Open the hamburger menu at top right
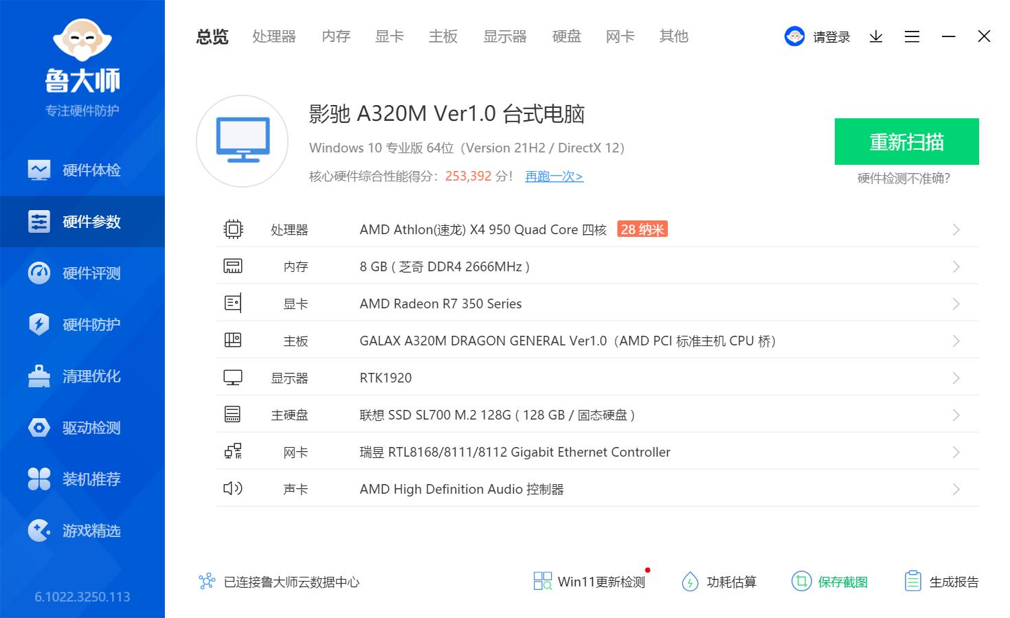The width and height of the screenshot is (1010, 618). pyautogui.click(x=912, y=36)
